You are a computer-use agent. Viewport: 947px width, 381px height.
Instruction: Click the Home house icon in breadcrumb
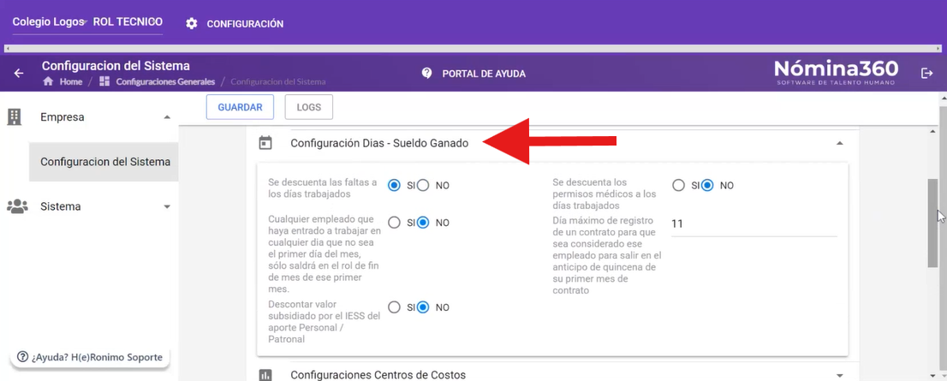click(x=48, y=81)
